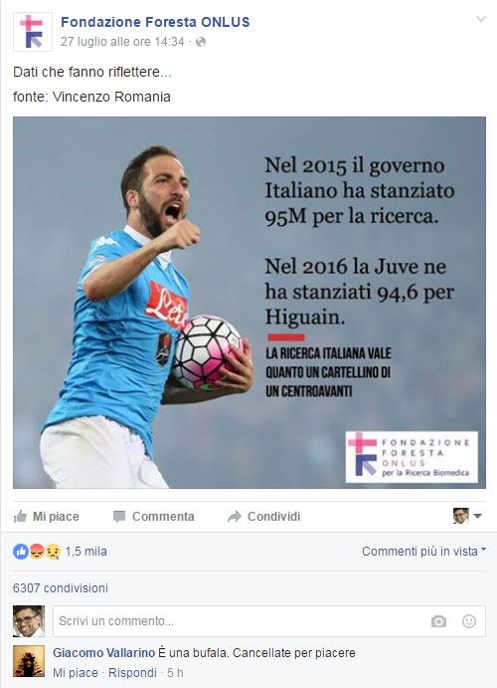
Task: Open the 6307 condivisioni shares list
Action: pos(61,588)
